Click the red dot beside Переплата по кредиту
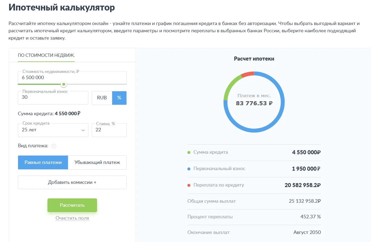This screenshot has height=242, width=371. 189,185
